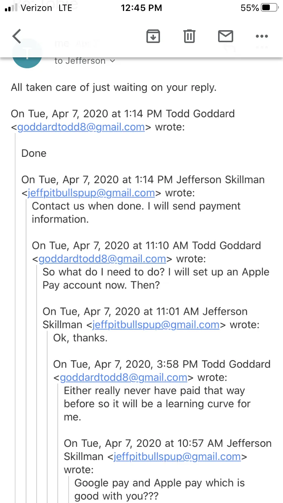Open first jeffpitbullspup@gmail.com link
This screenshot has width=283, height=503.
pos(91,193)
